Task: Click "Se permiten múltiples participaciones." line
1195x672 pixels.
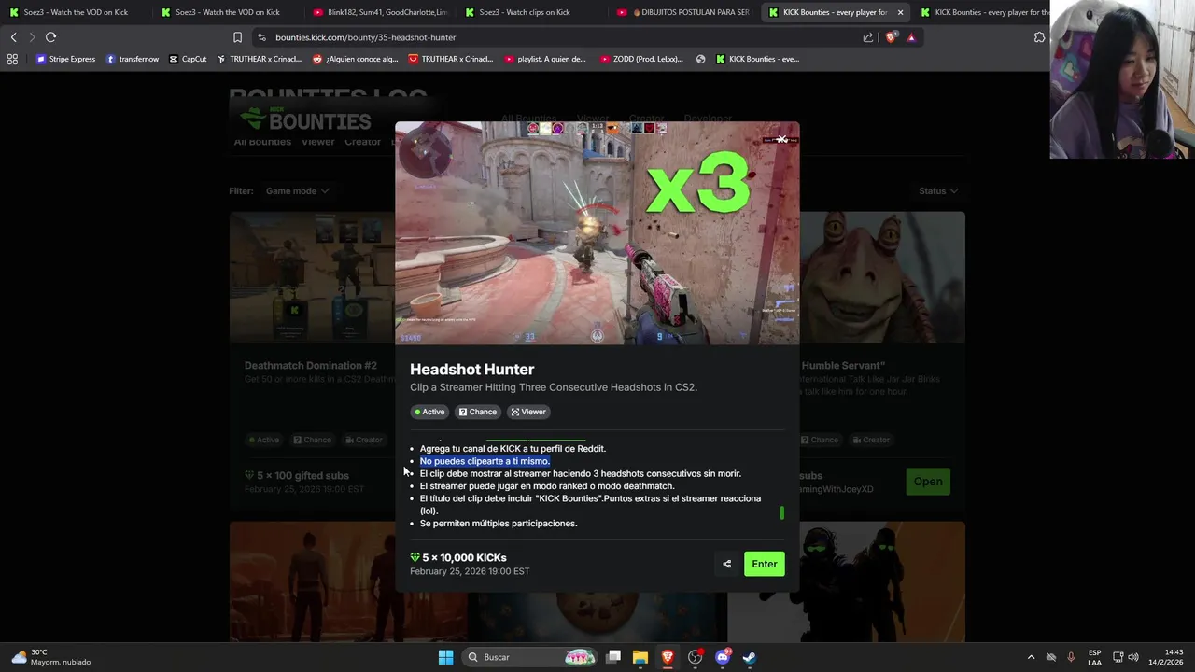Action: point(499,524)
